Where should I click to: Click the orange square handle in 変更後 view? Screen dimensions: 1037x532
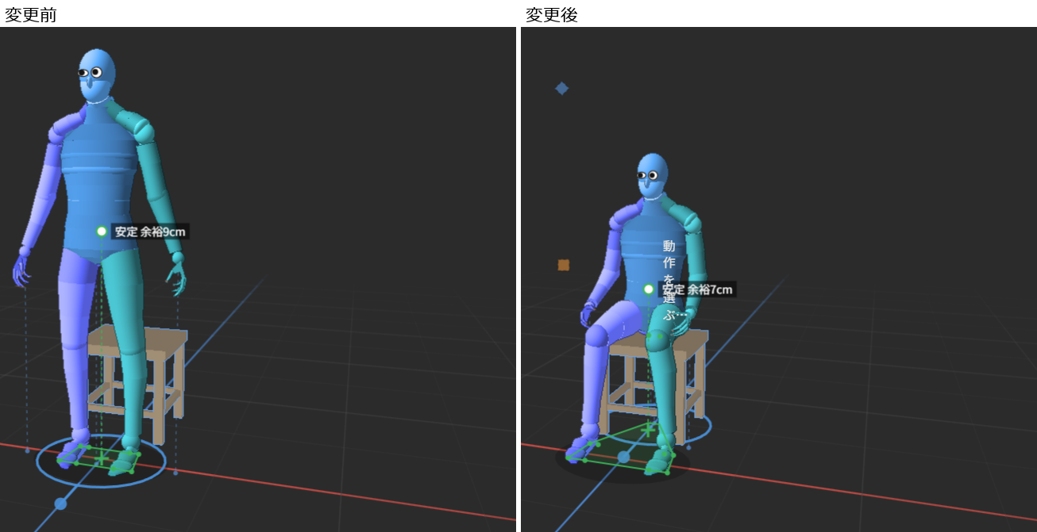[x=564, y=265]
